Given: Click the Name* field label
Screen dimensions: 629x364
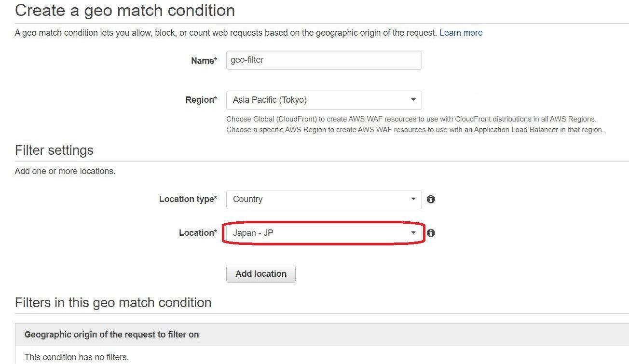Looking at the screenshot, I should (x=204, y=60).
